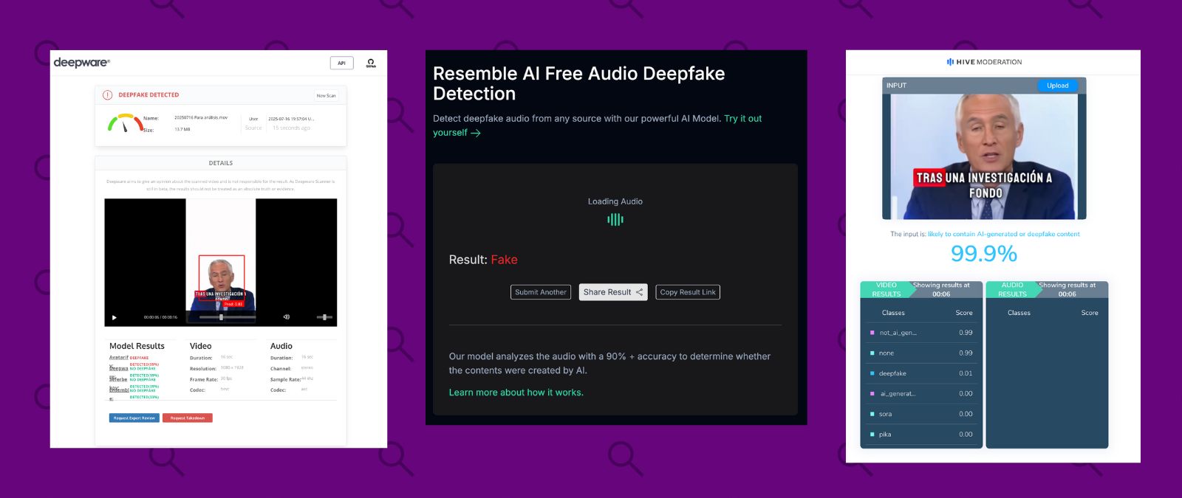The width and height of the screenshot is (1182, 498).
Task: Click the DEEPFAKE DETECTED heading
Action: (x=148, y=95)
